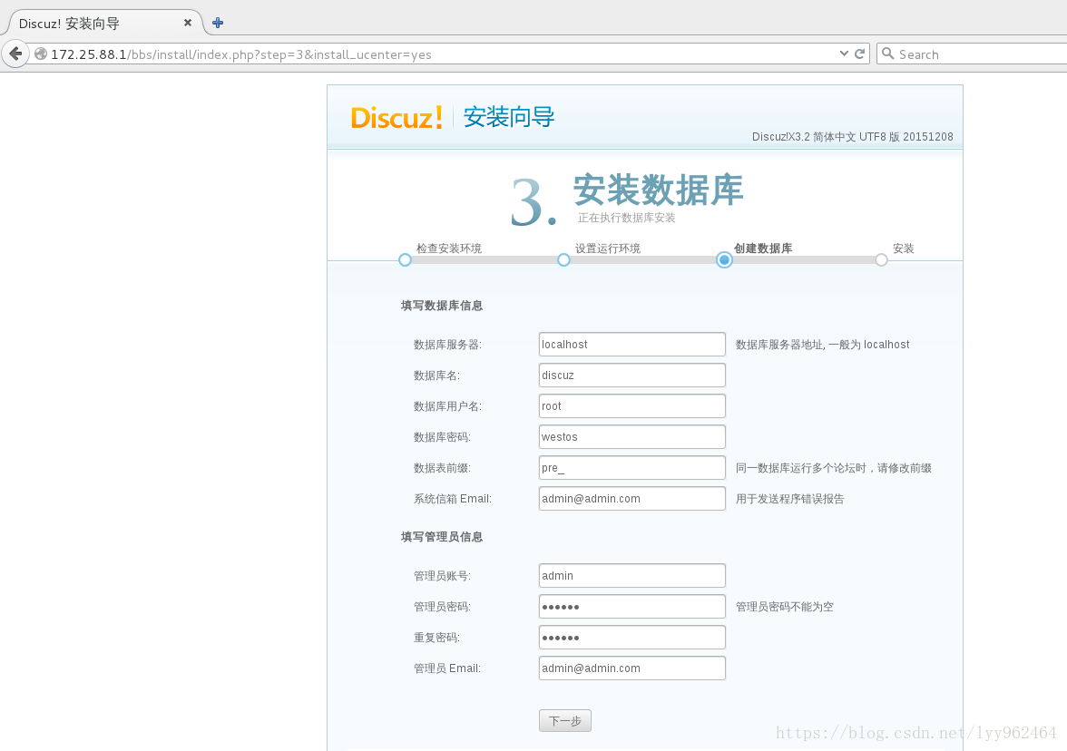The width and height of the screenshot is (1067, 751).
Task: Click the 设置运行环境 step label
Action: click(x=608, y=249)
